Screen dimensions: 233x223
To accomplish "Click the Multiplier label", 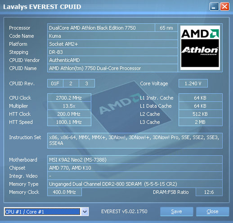I will 18,106.
